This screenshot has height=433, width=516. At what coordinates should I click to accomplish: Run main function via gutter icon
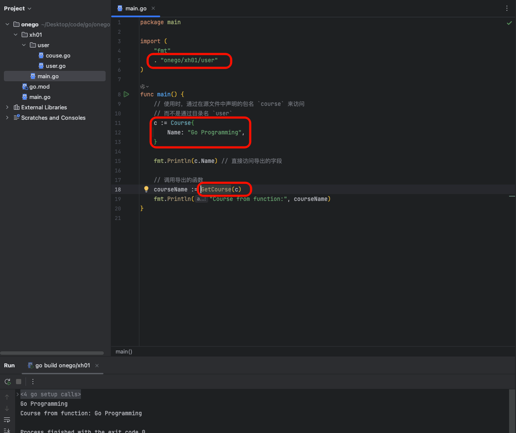pyautogui.click(x=126, y=94)
